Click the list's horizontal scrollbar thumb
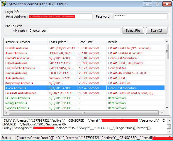Viewport: 173px width, 141px height. point(84,113)
